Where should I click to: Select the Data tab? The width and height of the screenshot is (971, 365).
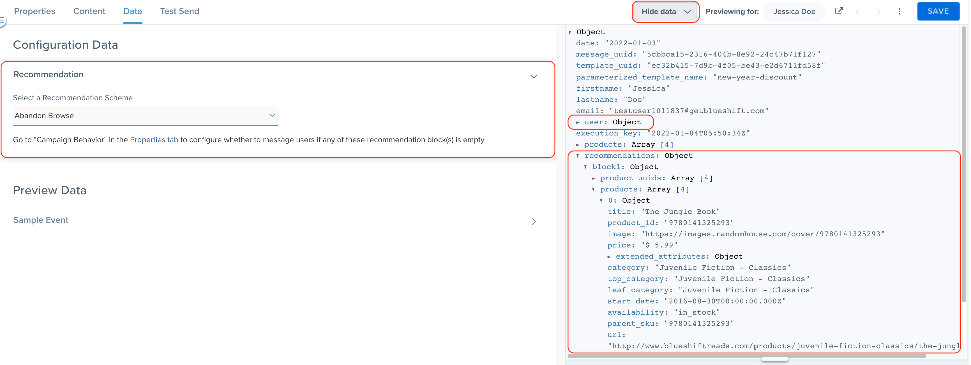133,11
